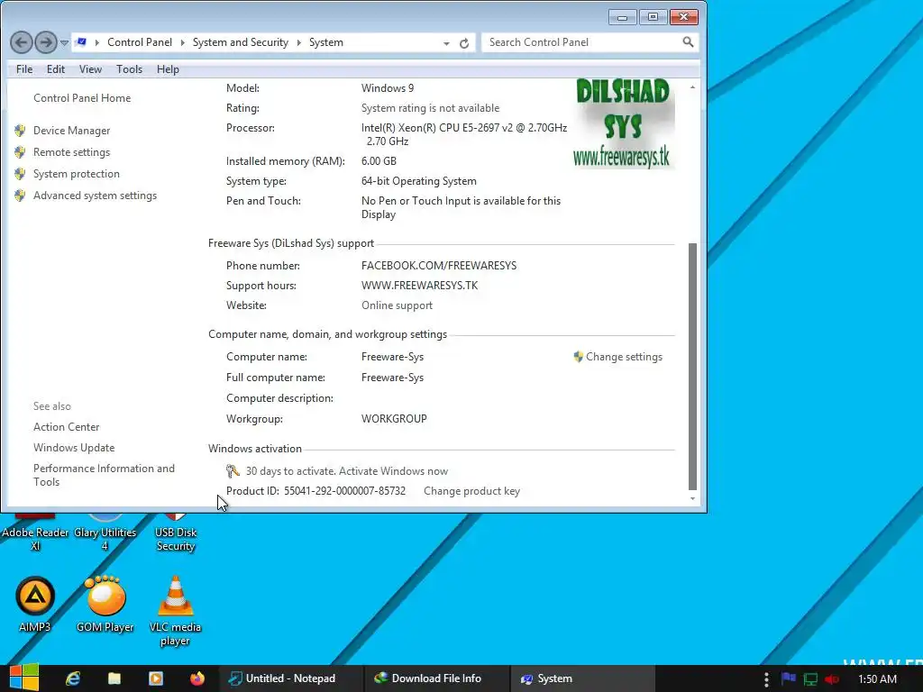The width and height of the screenshot is (923, 692).
Task: Click the scroll down arrow of System page
Action: coord(692,499)
